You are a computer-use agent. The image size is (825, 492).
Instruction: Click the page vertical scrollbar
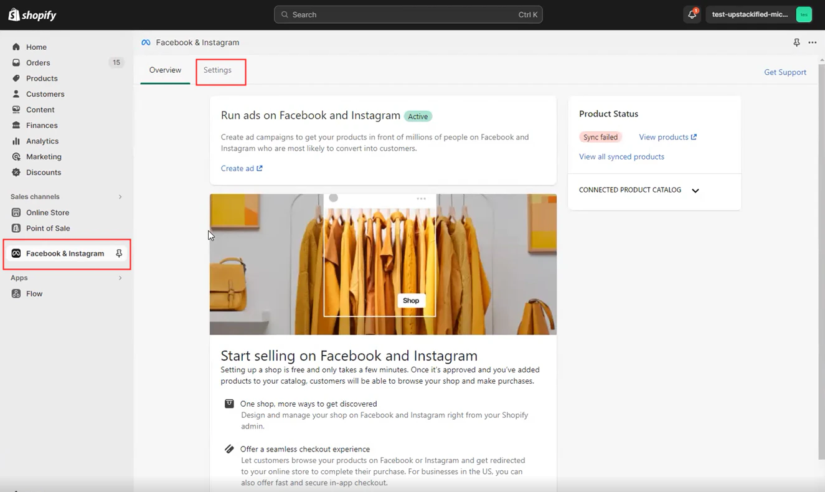point(821,262)
